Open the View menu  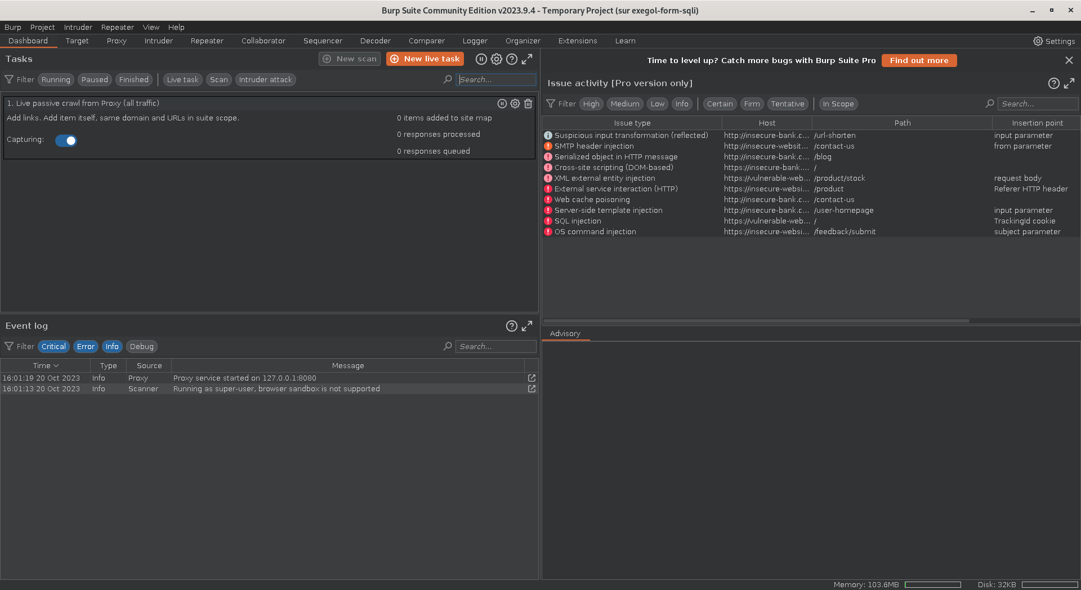pos(151,27)
